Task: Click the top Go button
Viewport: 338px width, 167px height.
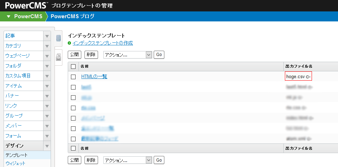Action: click(159, 55)
